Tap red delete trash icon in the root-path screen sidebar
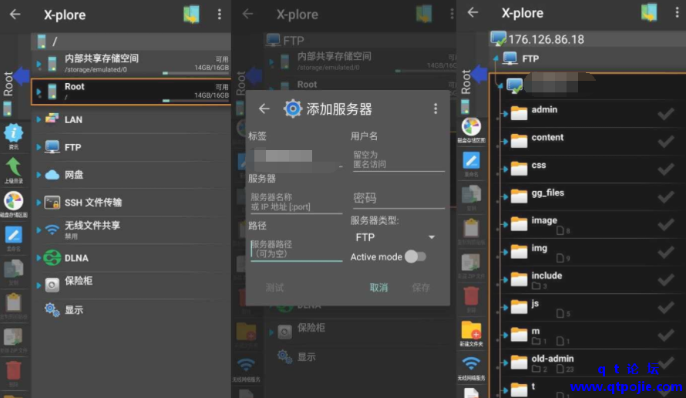This screenshot has width=686, height=398. [x=14, y=370]
